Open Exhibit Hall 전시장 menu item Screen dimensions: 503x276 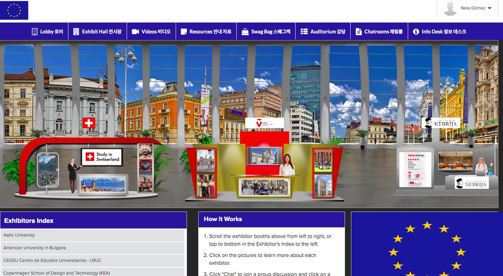[x=98, y=31]
